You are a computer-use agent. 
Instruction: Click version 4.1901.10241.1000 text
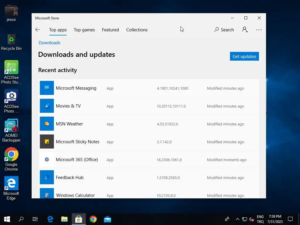coord(172,88)
